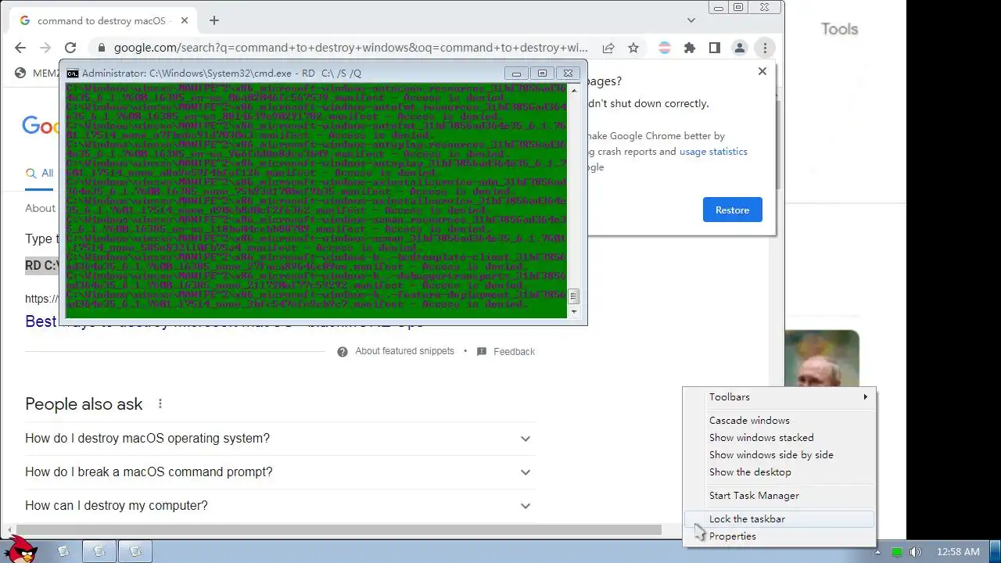Click the Google logo on the page
1001x563 pixels.
(39, 125)
